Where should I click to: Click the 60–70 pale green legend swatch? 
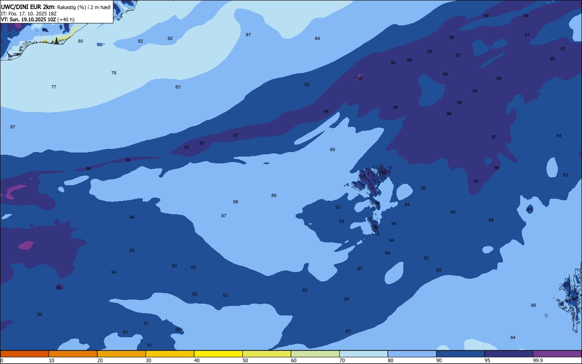point(315,354)
